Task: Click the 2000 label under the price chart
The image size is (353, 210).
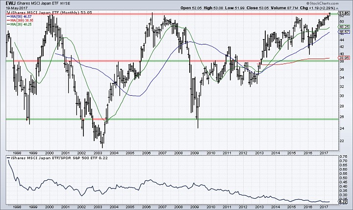Action: (50, 153)
